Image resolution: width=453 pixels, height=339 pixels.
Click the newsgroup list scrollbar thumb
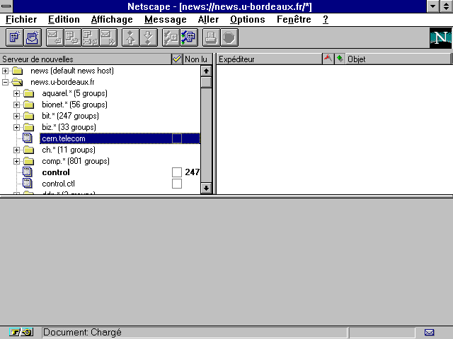[206, 82]
